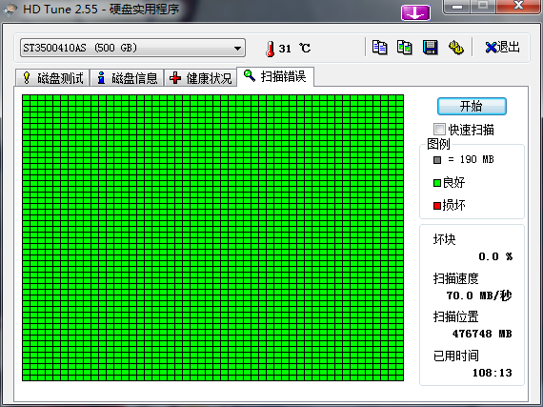Start the scan with 开始 button
543x407 pixels.
click(472, 106)
